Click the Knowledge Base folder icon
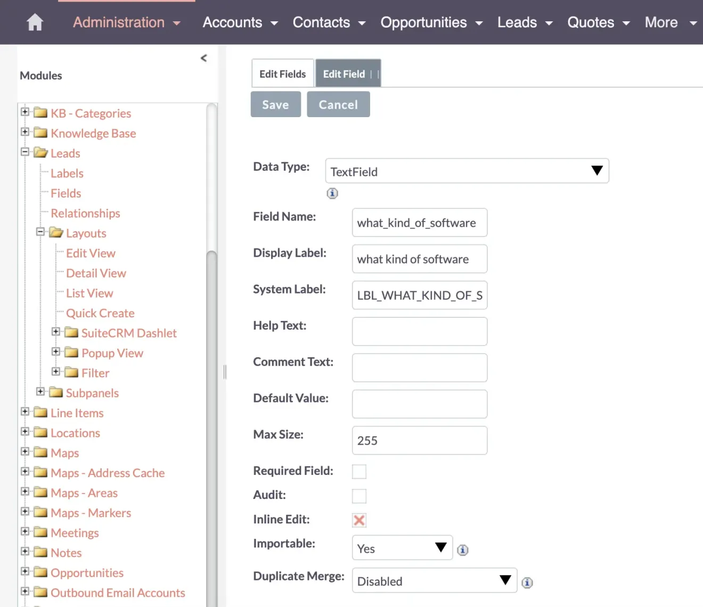The height and width of the screenshot is (607, 703). [x=42, y=133]
